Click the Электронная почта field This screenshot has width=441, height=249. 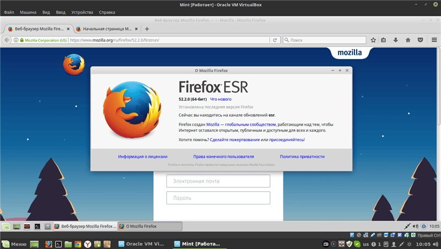(218, 181)
